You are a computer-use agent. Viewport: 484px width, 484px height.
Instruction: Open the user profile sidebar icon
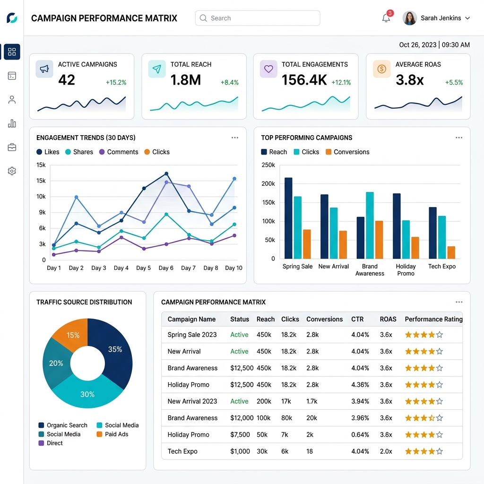pyautogui.click(x=12, y=100)
